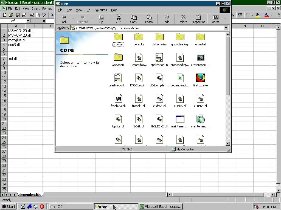Select the application.ini file
281x210 pixels.
coord(159,60)
